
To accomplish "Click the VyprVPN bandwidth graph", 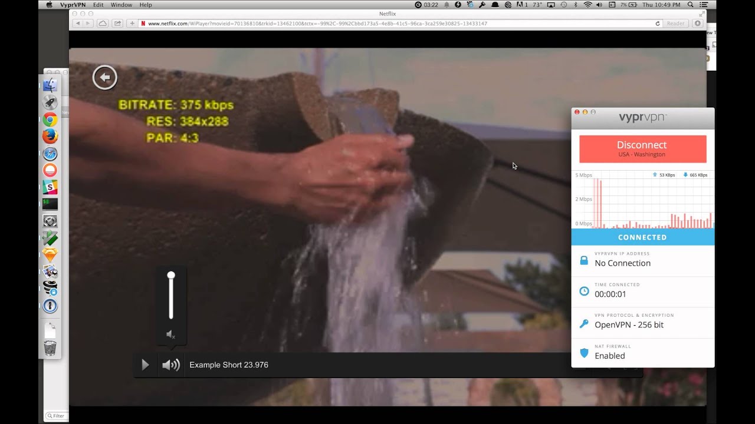I will (x=642, y=200).
